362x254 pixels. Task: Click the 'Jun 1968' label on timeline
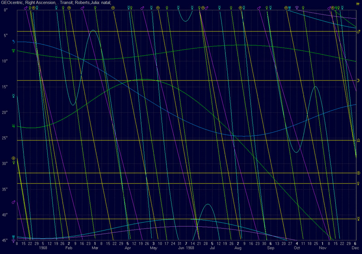(x=186, y=248)
